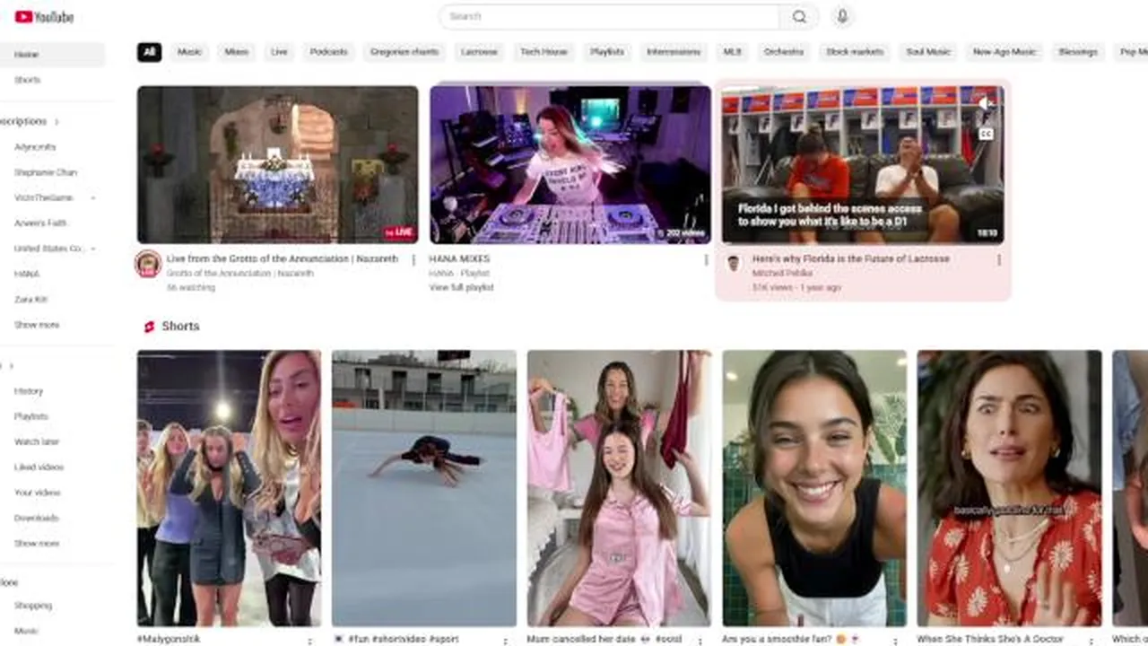The image size is (1148, 646).
Task: Toggle captions on the Florida video preview
Action: [x=985, y=134]
